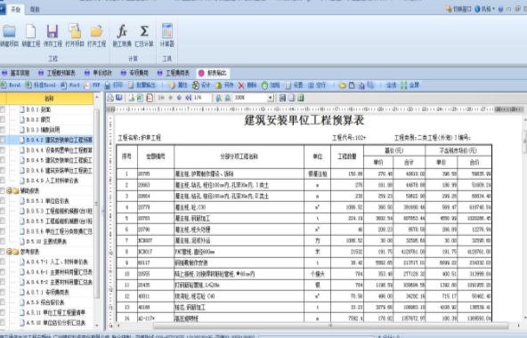Click the 汇总计算 sigma icon
Image resolution: width=527 pixels, height=338 pixels.
tap(144, 31)
